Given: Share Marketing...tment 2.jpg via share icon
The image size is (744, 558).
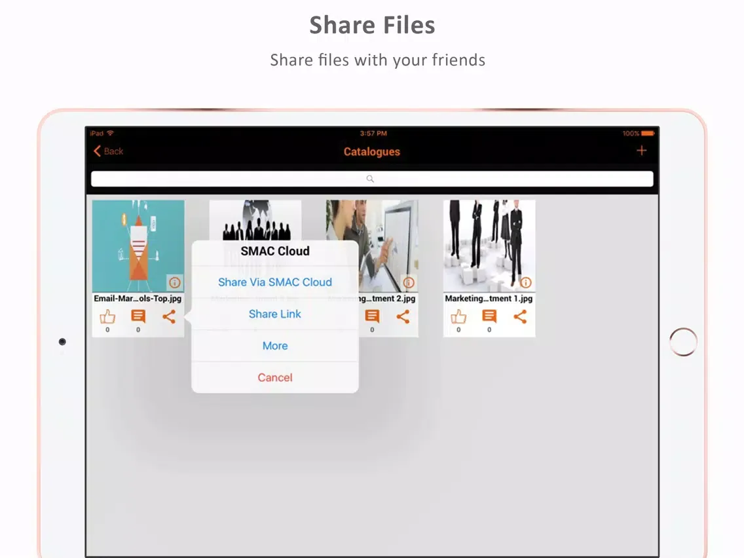Looking at the screenshot, I should (403, 316).
